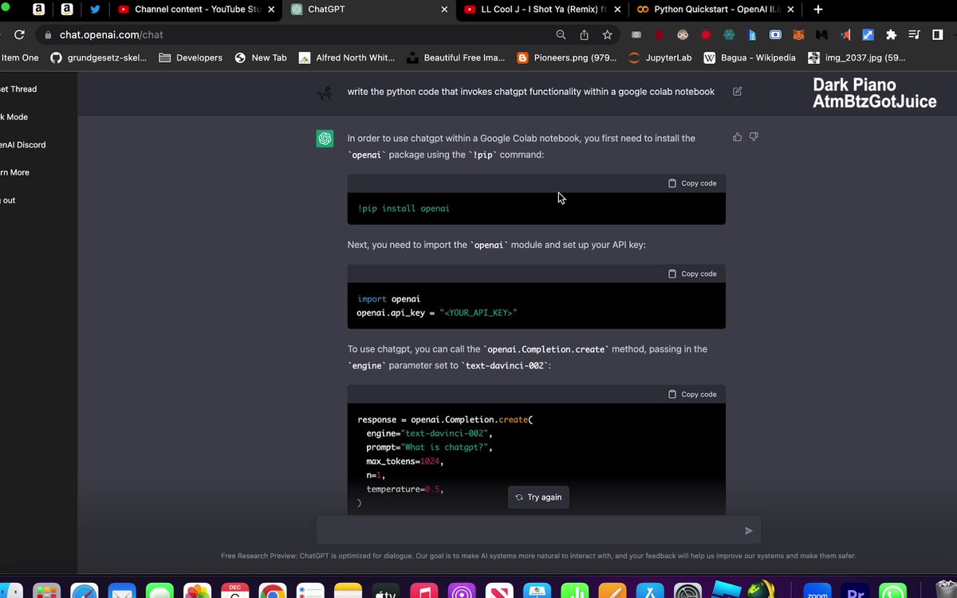This screenshot has height=598, width=957.
Task: Click Learn More in the sidebar
Action: tap(15, 172)
